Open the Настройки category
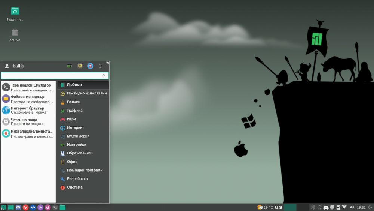The image size is (374, 211). pyautogui.click(x=83, y=145)
